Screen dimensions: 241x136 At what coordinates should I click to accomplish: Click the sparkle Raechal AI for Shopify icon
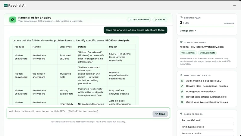pos(13,20)
